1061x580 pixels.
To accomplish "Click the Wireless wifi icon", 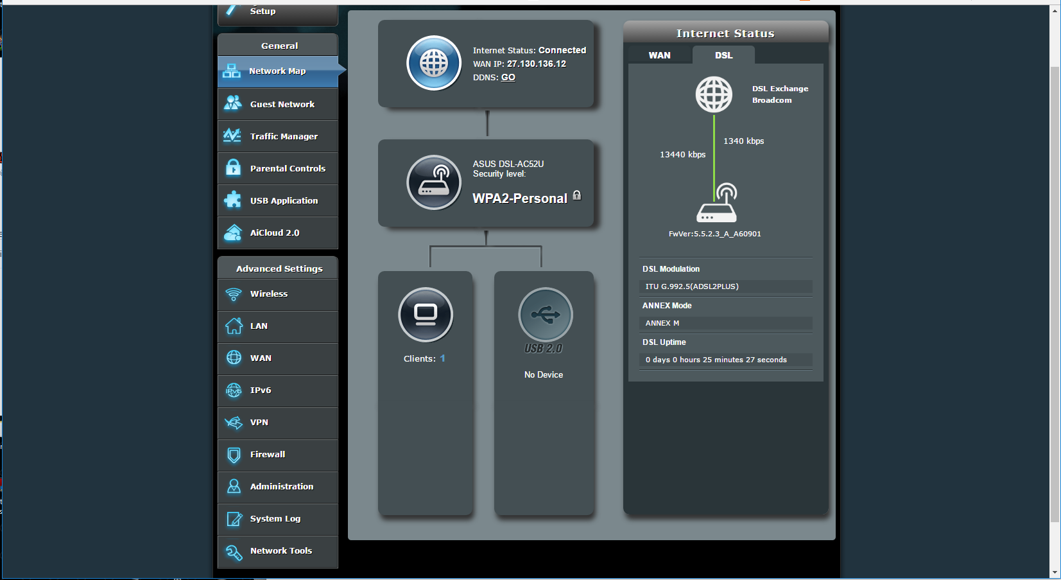I will click(x=234, y=294).
